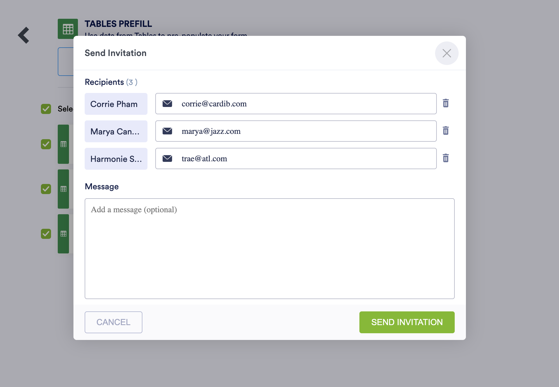Viewport: 559px width, 387px height.
Task: Click the Tables Prefill green grid icon
Action: tap(68, 29)
